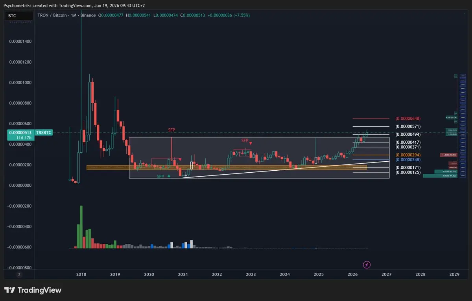Viewport: 472px width, 301px height.
Task: Click the -0.00000800 price axis label
Action: 20,268
